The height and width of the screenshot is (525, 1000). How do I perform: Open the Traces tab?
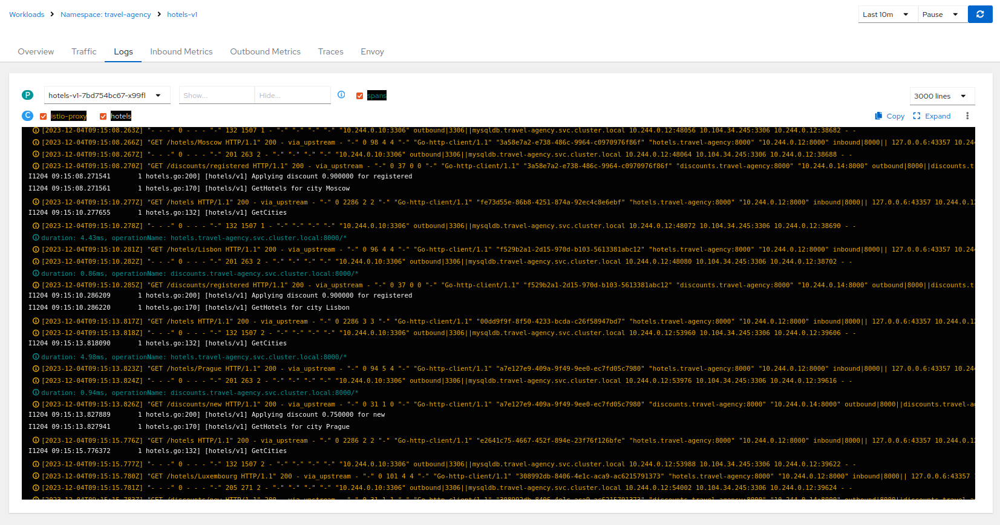[x=330, y=51]
